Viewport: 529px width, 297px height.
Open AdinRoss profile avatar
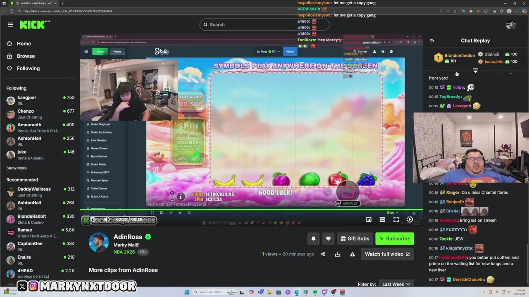tap(99, 242)
